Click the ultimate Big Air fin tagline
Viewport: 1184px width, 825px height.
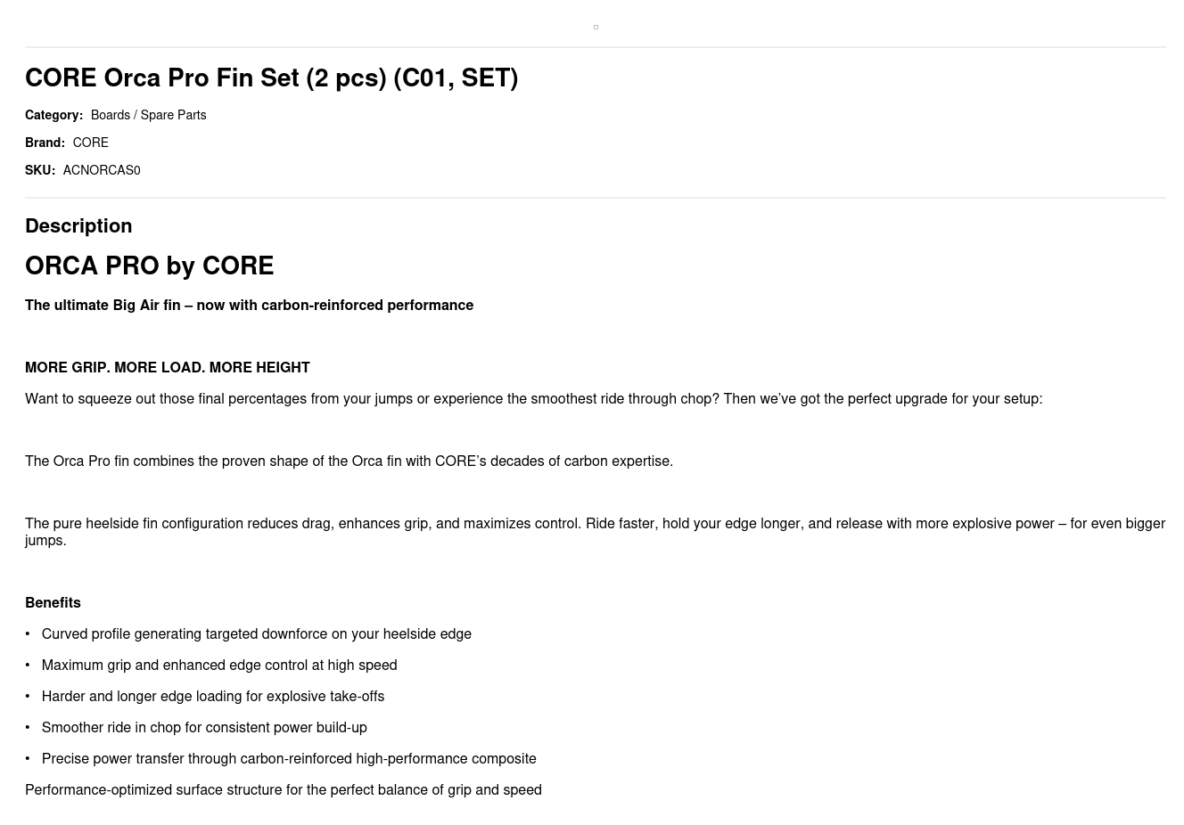point(249,306)
